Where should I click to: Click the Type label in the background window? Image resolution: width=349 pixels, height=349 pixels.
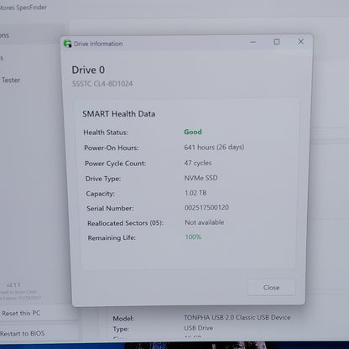pyautogui.click(x=121, y=329)
